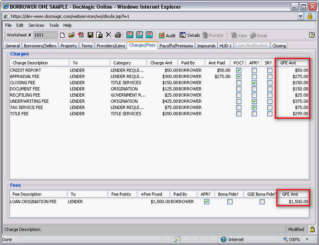This screenshot has width=319, height=245.
Task: Click the Email toolbar button
Action: (258, 36)
